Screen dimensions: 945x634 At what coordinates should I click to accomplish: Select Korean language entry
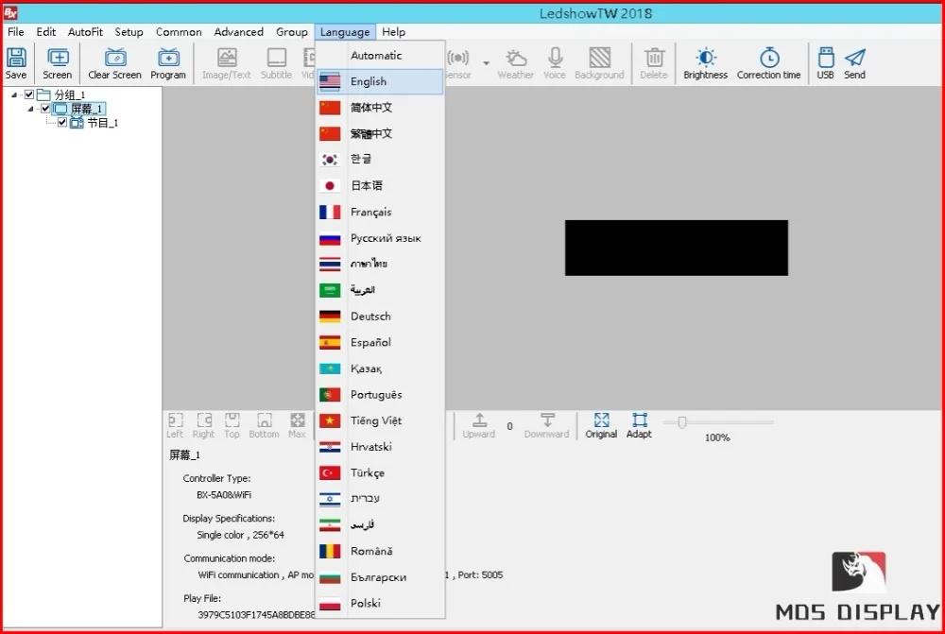pos(380,159)
